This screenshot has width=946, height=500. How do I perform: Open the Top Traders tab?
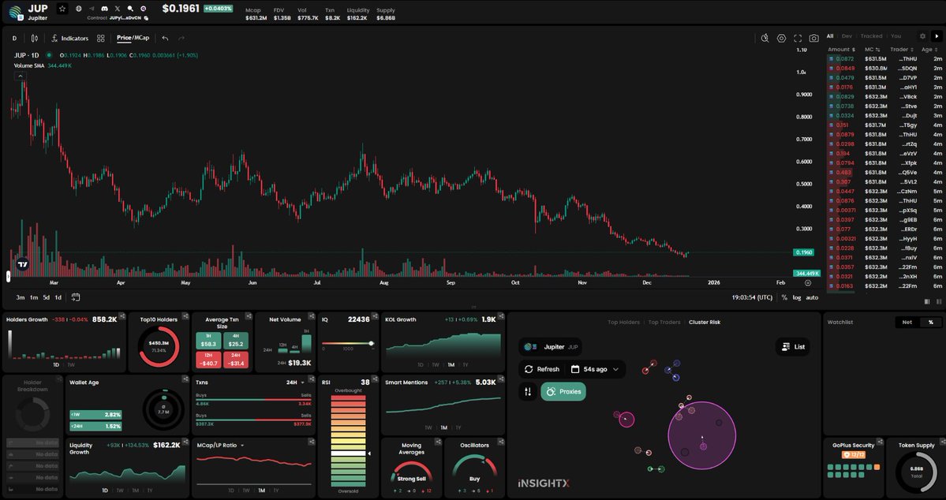tap(664, 322)
